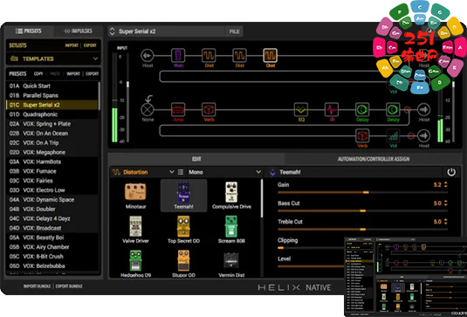Click the bottom Host output block
The width and height of the screenshot is (467, 317).
tap(423, 136)
